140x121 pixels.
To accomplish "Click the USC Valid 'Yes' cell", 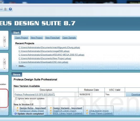I will 115,95.
